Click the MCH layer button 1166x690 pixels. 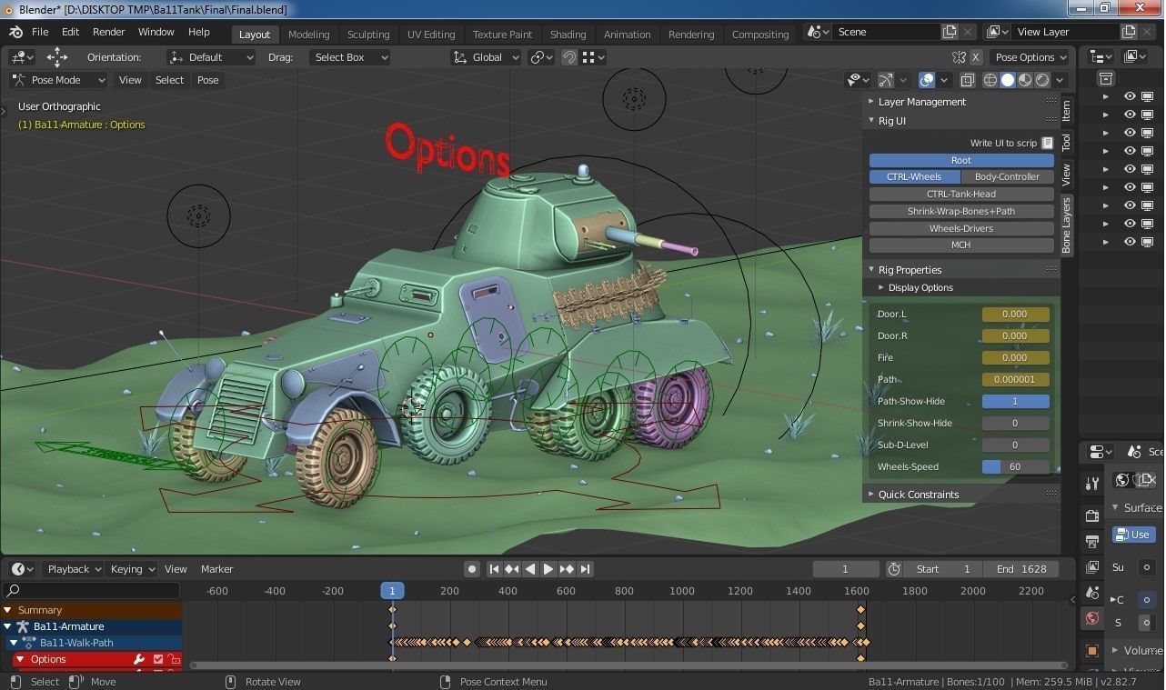point(961,245)
